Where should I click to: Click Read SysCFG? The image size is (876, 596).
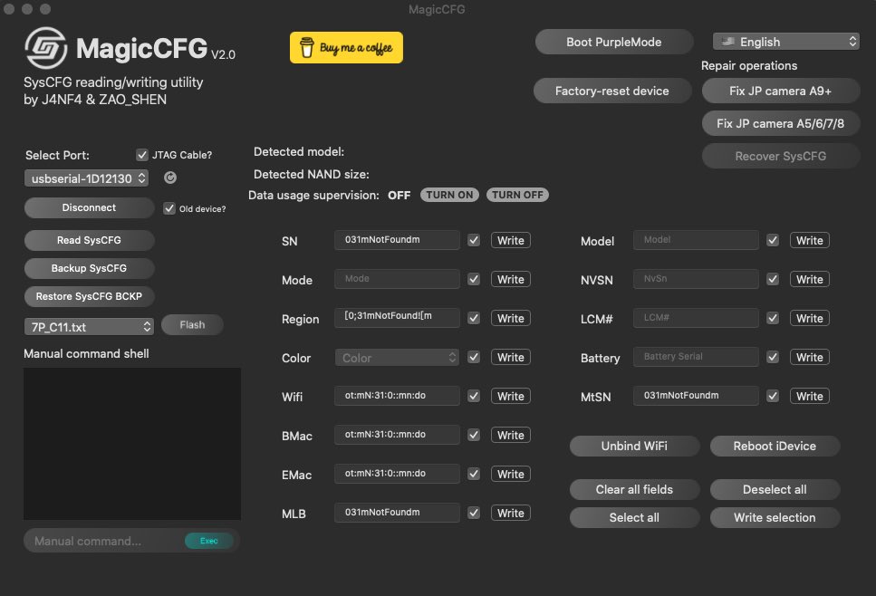click(x=89, y=240)
